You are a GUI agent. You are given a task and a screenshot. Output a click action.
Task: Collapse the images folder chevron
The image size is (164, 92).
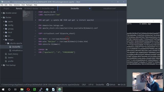[4, 40]
